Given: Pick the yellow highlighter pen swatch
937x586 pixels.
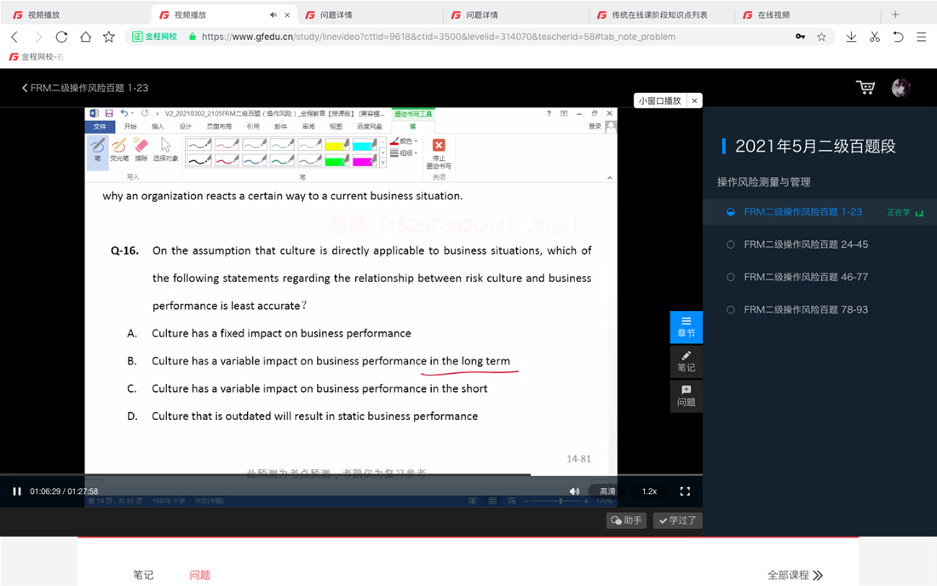Looking at the screenshot, I should point(337,145).
